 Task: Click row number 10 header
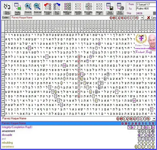coord(3,74)
